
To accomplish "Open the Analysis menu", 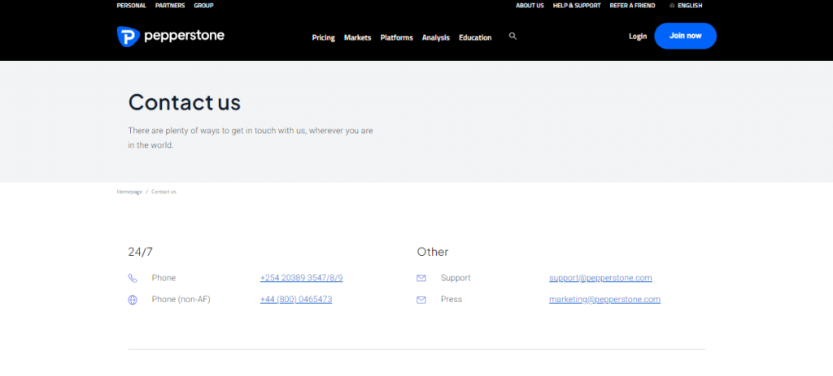I will pyautogui.click(x=436, y=37).
